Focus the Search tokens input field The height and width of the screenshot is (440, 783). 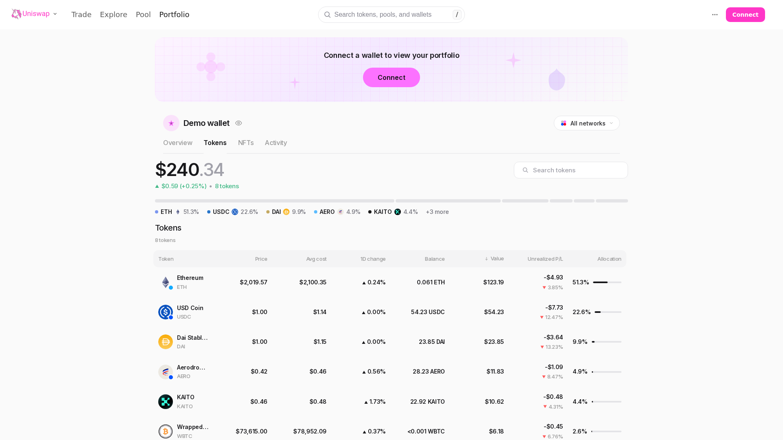[x=571, y=170]
